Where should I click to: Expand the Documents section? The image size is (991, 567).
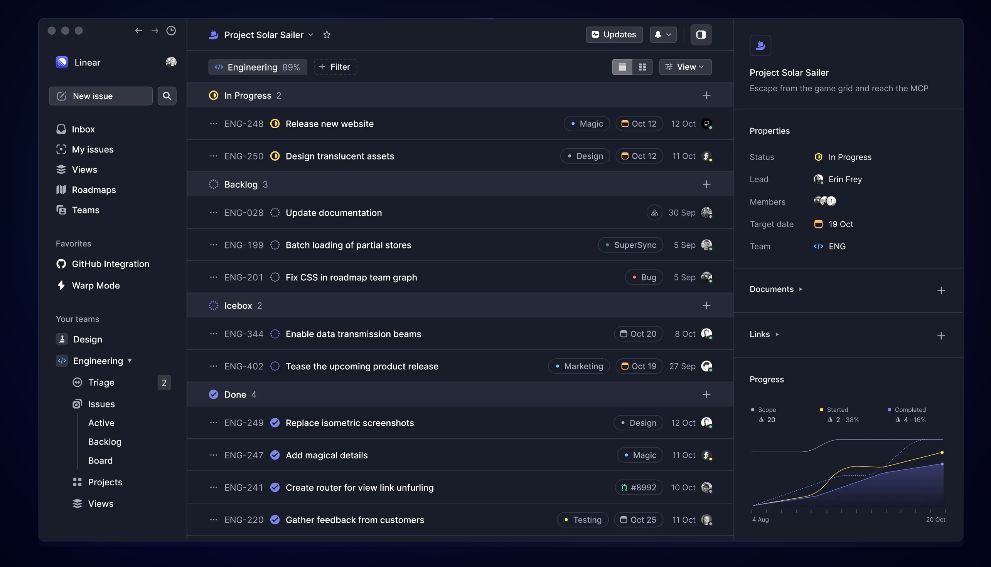tap(801, 289)
